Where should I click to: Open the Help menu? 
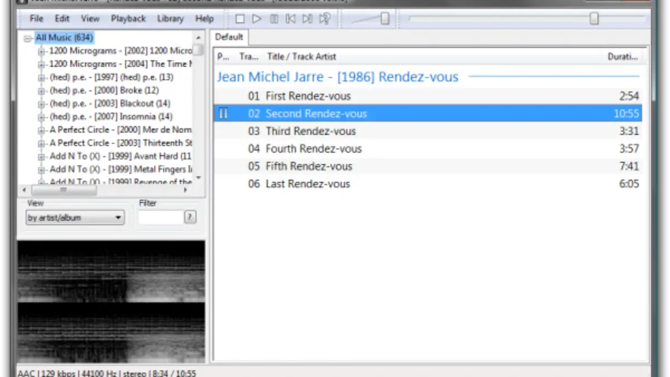click(204, 18)
